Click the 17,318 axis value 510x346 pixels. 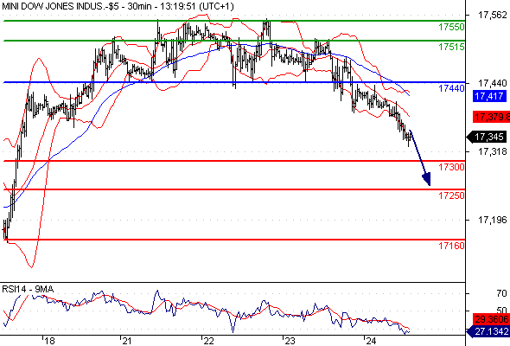point(493,151)
